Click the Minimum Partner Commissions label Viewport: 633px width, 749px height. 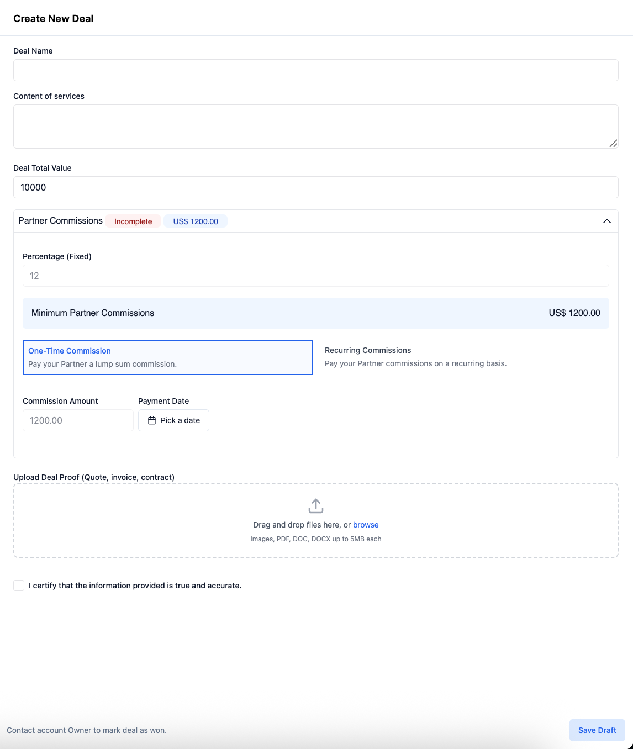pos(93,313)
